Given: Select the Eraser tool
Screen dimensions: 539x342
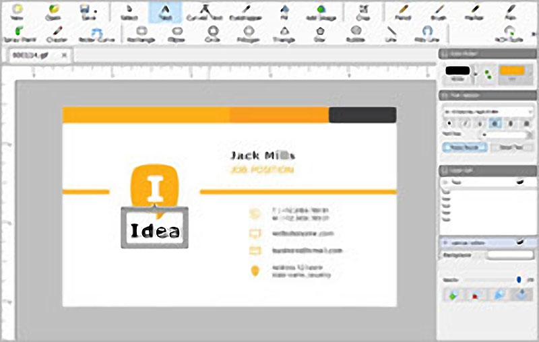Looking at the screenshot, I should [x=57, y=35].
